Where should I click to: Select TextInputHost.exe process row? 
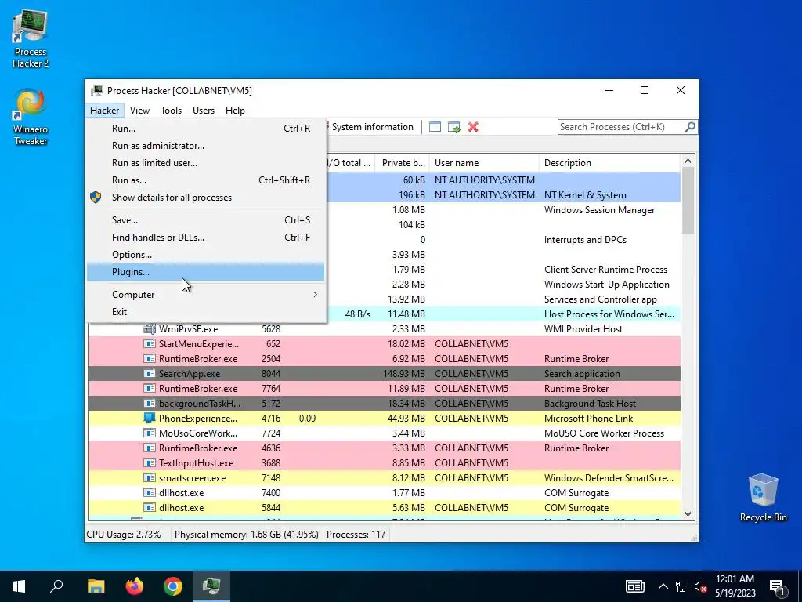tap(384, 462)
